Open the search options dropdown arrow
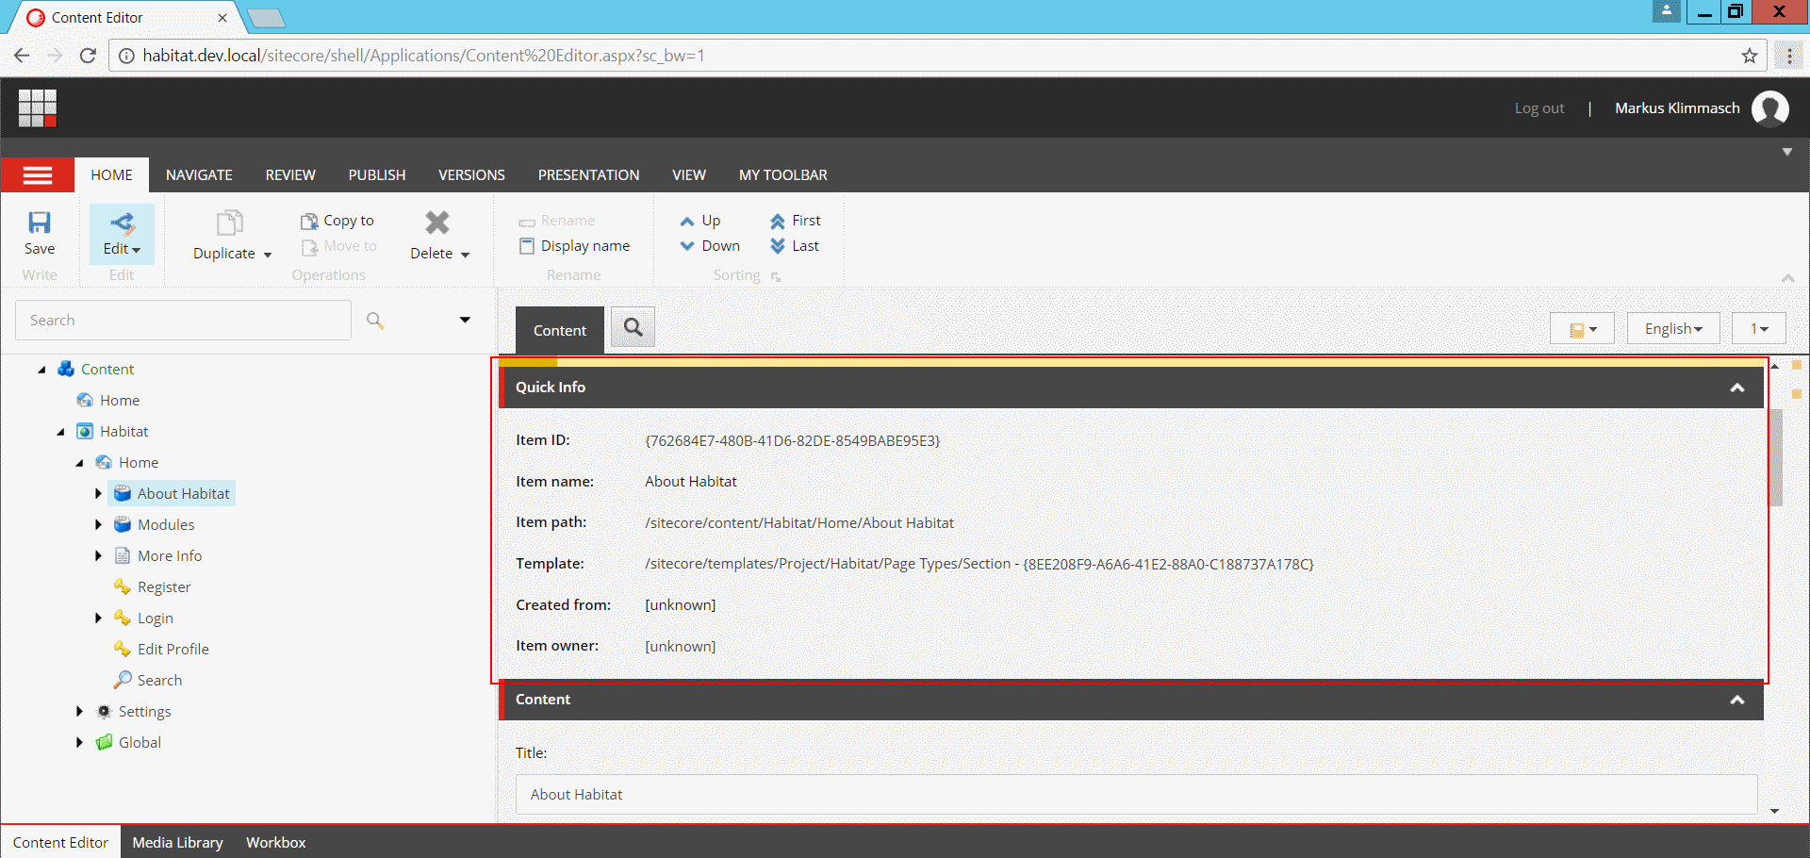Viewport: 1810px width, 858px height. 465,321
